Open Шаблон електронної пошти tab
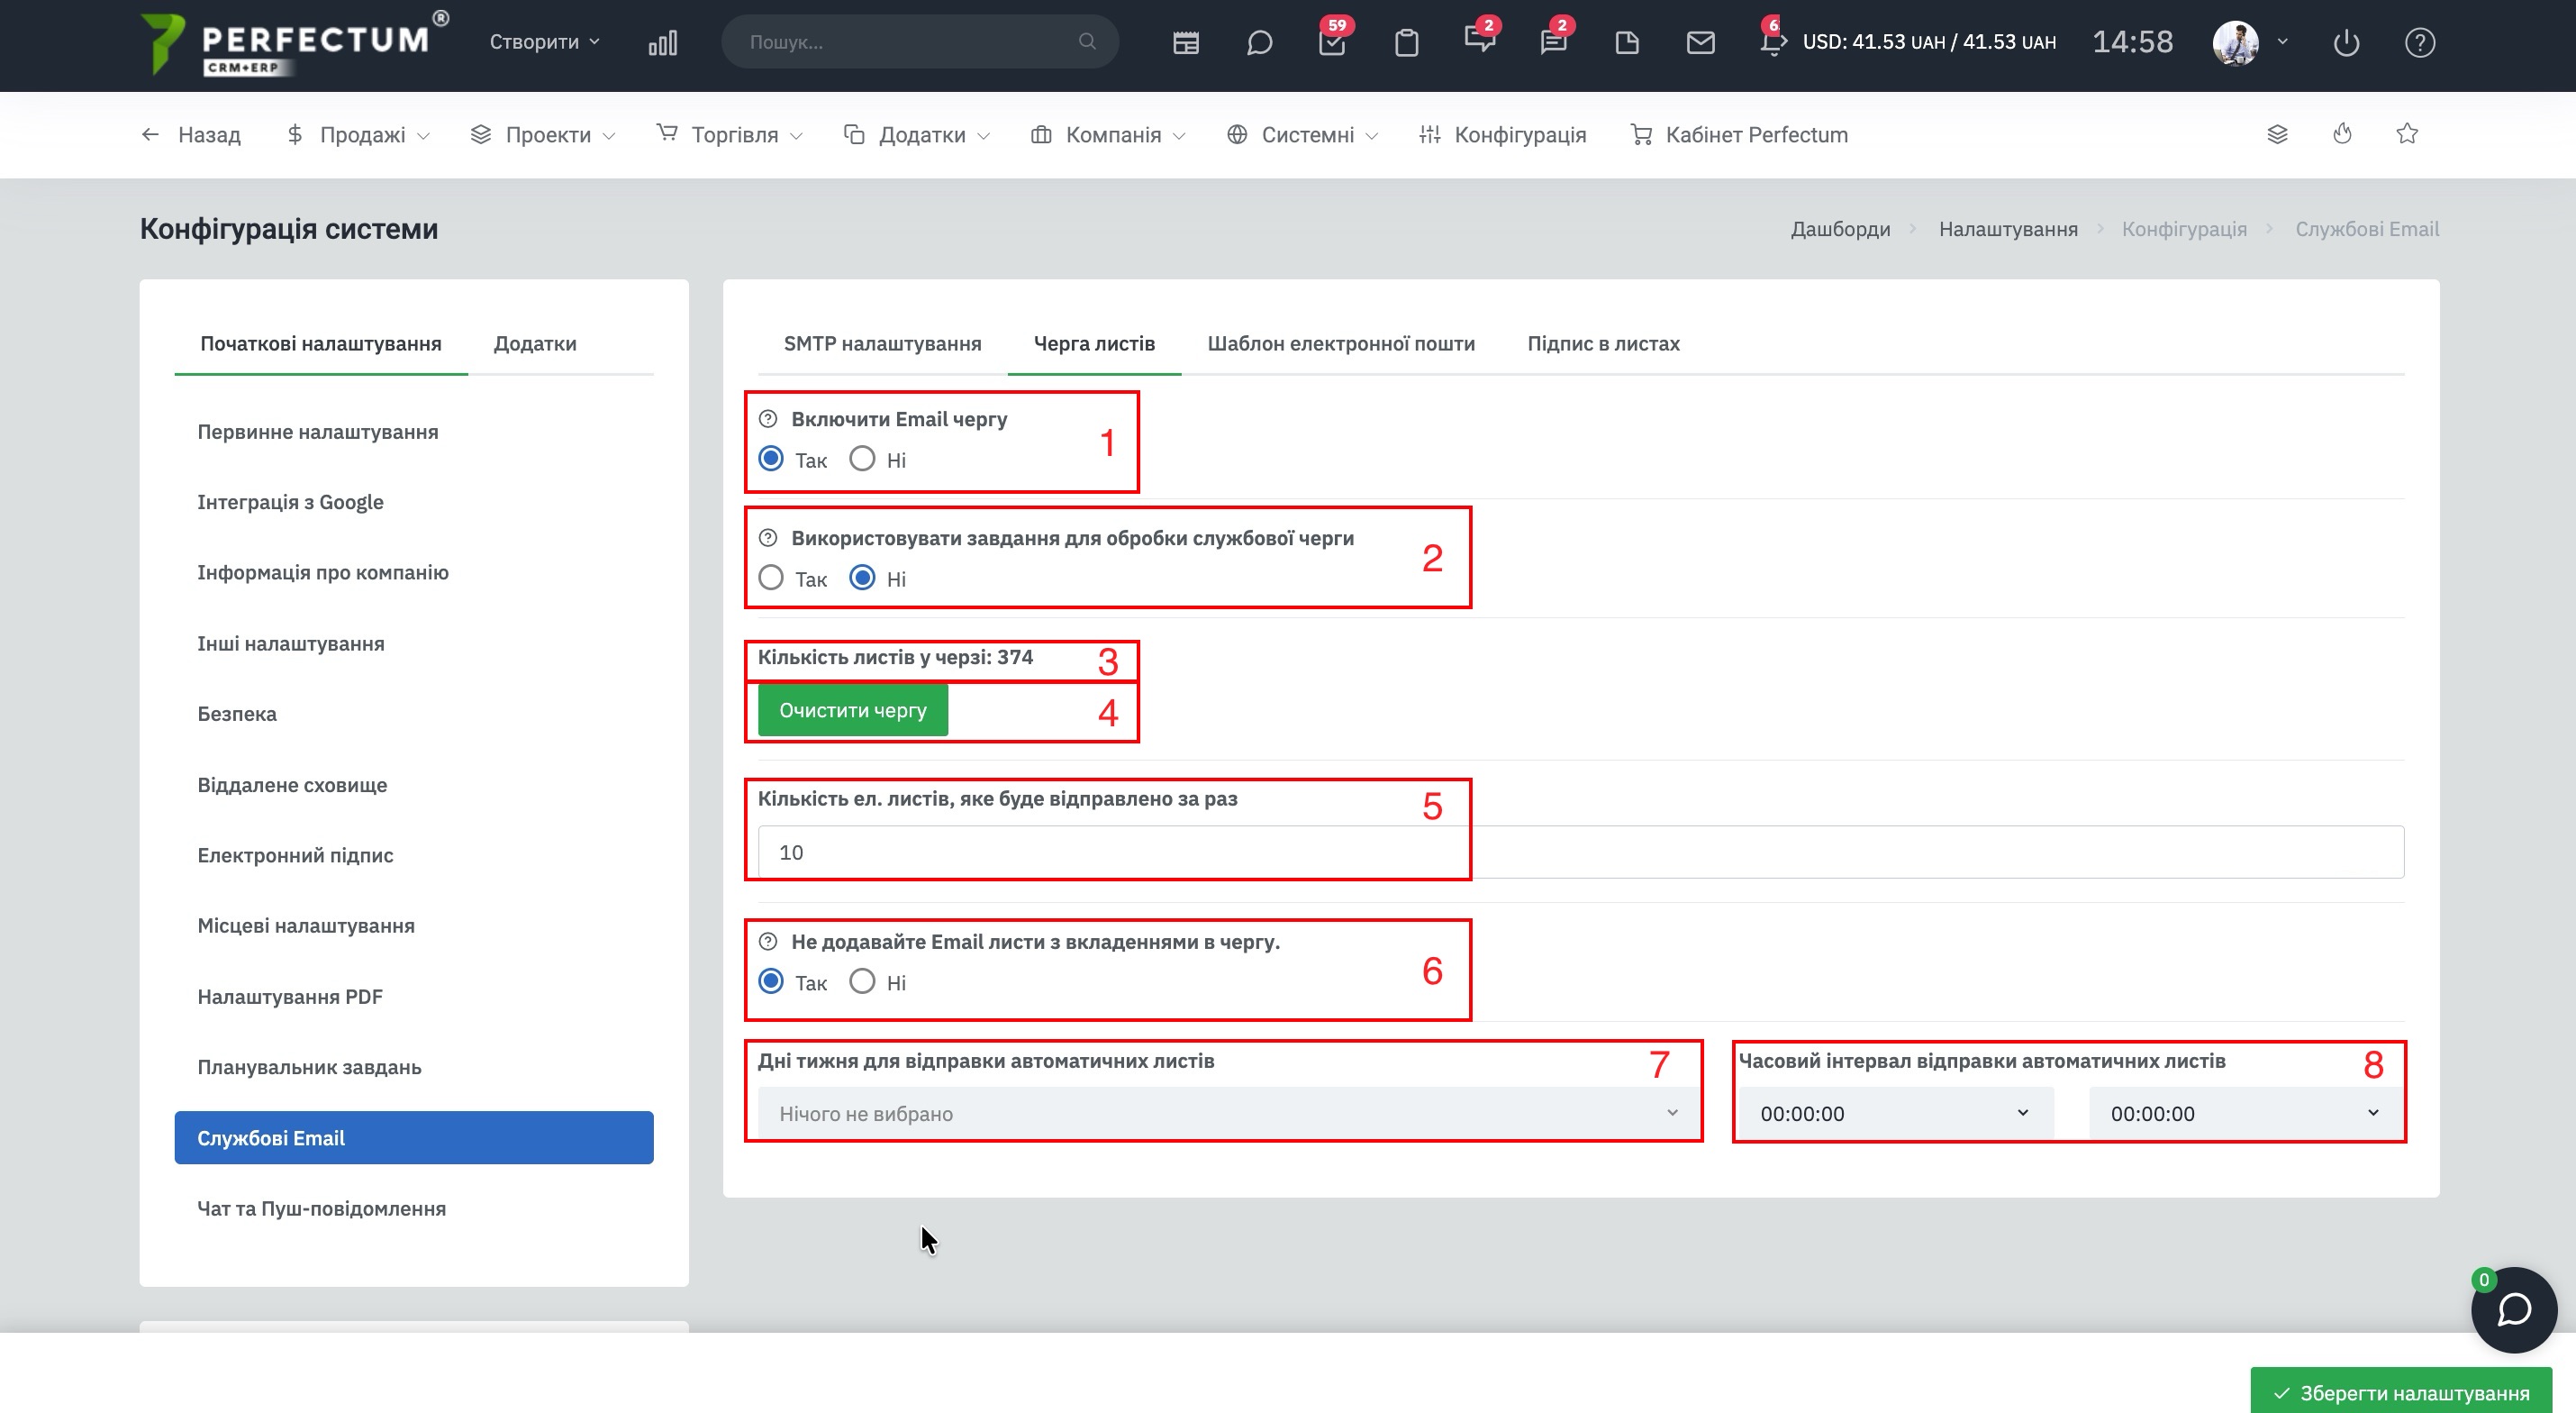The width and height of the screenshot is (2576, 1413). [x=1340, y=343]
